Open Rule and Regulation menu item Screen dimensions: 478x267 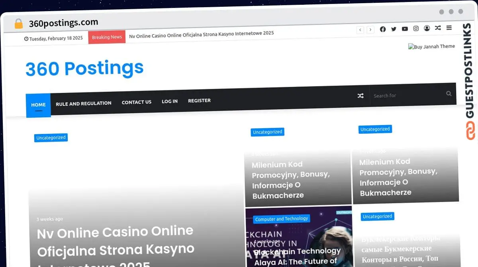(84, 103)
